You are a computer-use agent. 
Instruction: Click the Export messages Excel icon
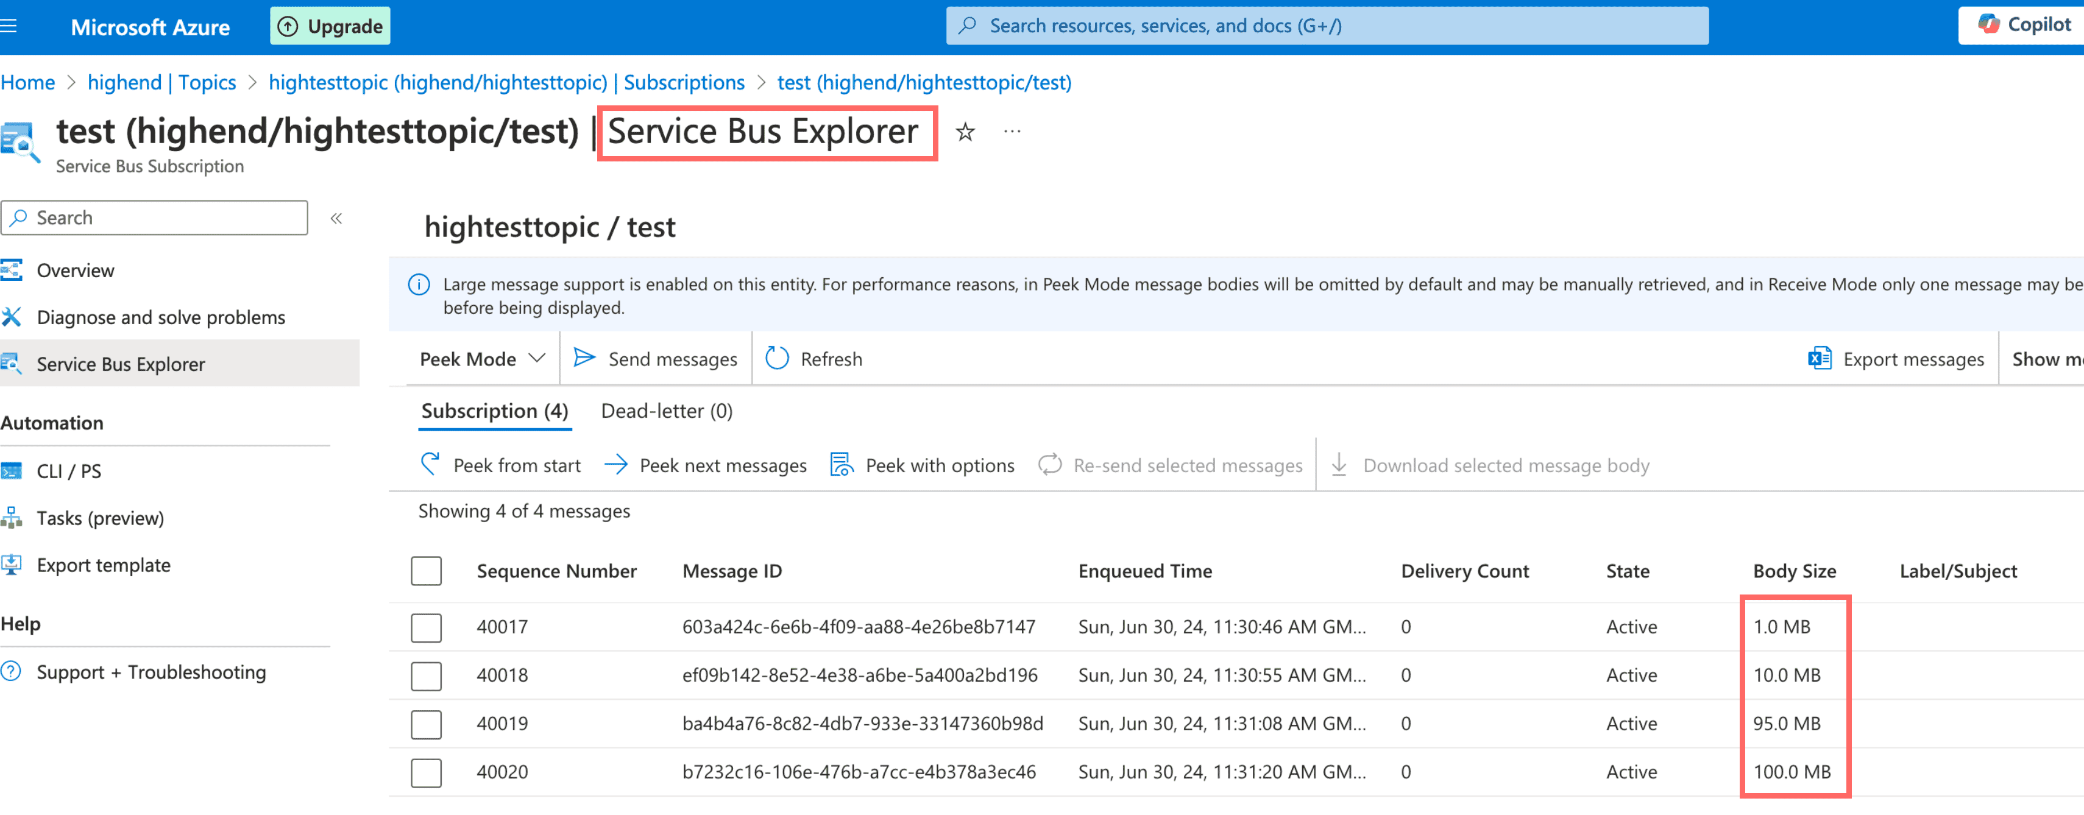[x=1820, y=358]
